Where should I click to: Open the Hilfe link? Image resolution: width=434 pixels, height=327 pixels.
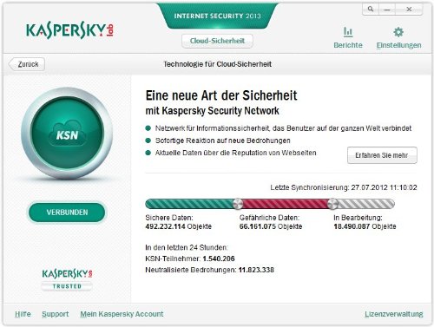[23, 314]
